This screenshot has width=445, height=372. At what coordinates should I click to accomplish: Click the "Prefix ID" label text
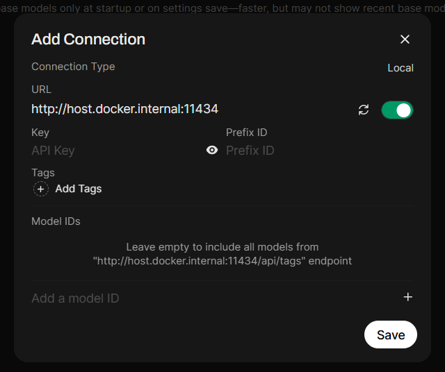[x=246, y=132]
